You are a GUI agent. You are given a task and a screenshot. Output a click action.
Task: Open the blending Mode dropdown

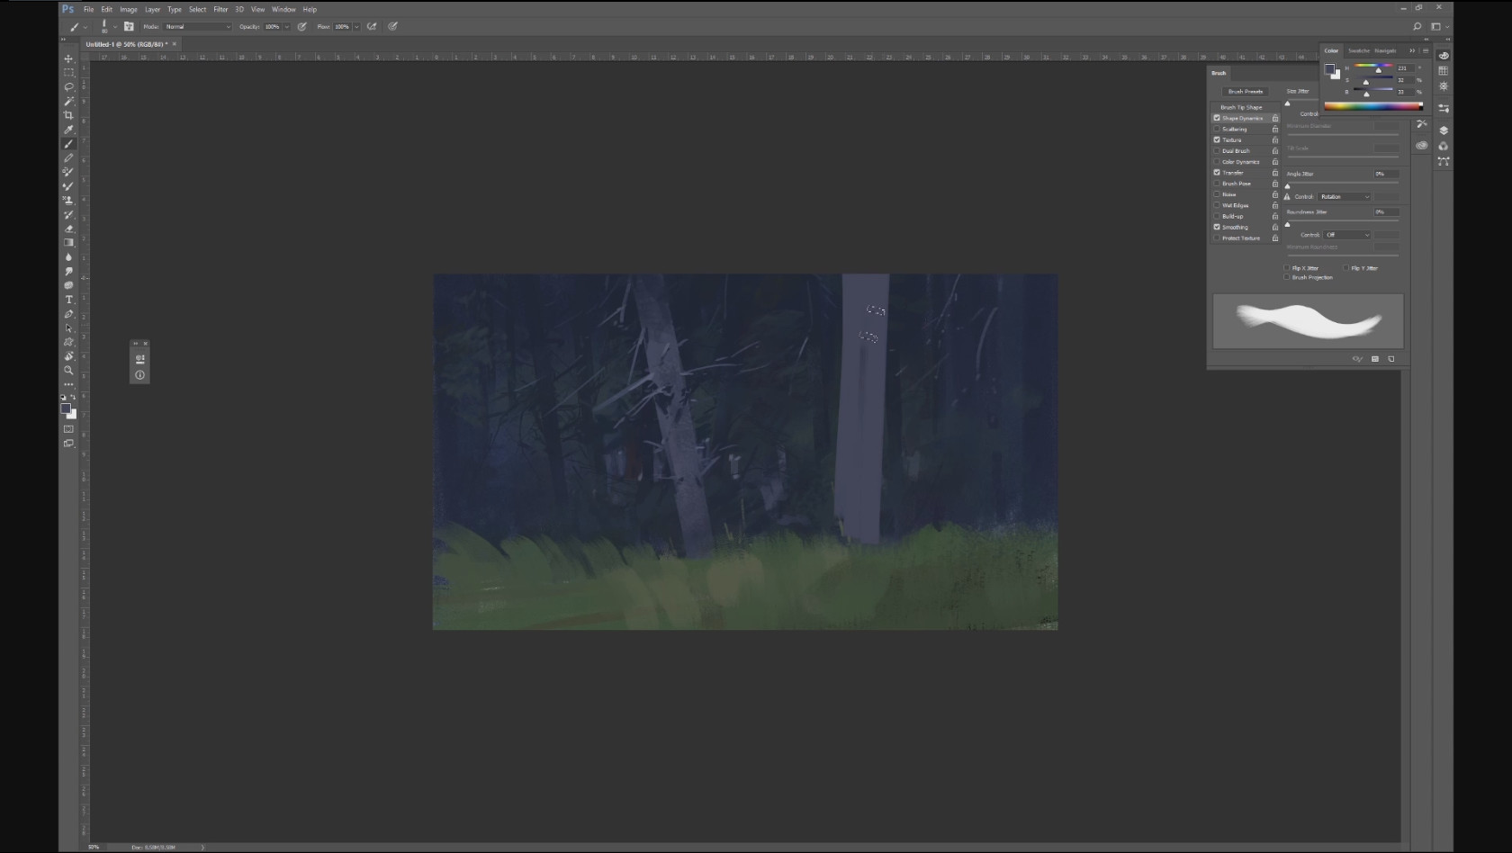[197, 27]
